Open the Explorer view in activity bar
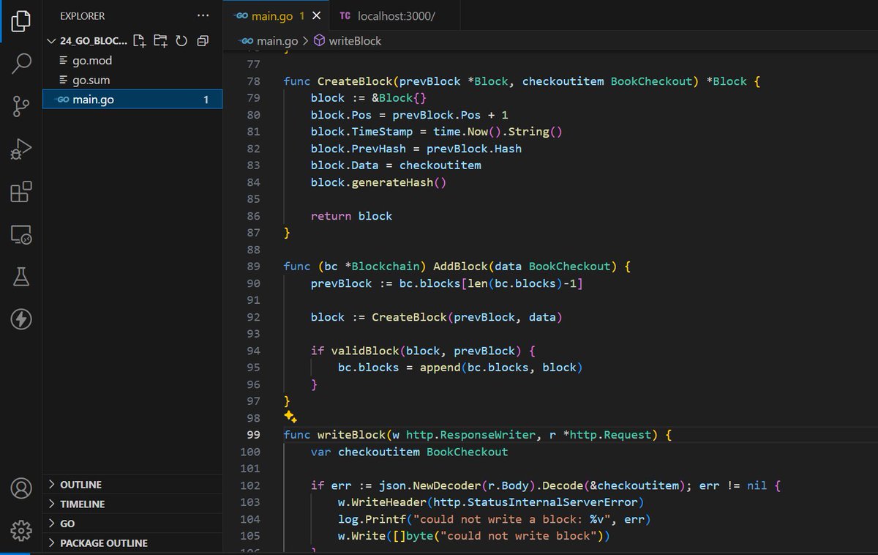 point(21,21)
